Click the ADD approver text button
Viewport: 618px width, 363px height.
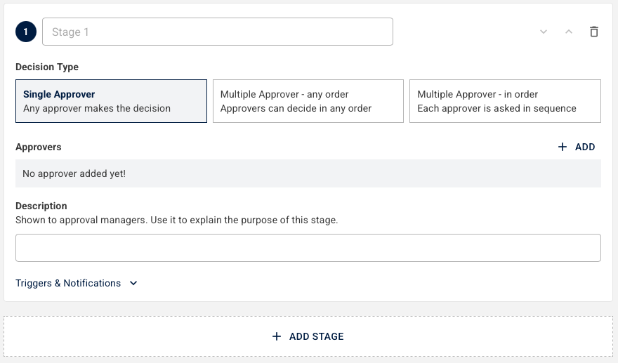(585, 147)
